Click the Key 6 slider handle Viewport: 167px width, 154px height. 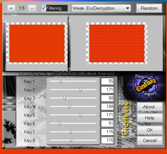(x=59, y=123)
